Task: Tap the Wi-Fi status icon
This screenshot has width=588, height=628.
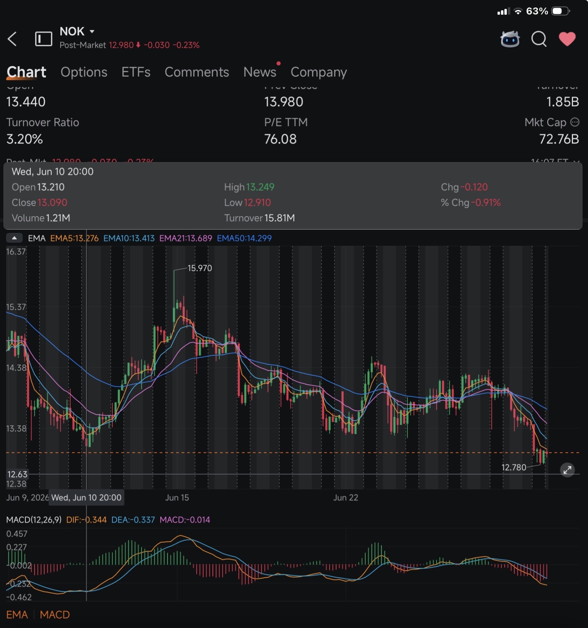Action: pos(518,11)
